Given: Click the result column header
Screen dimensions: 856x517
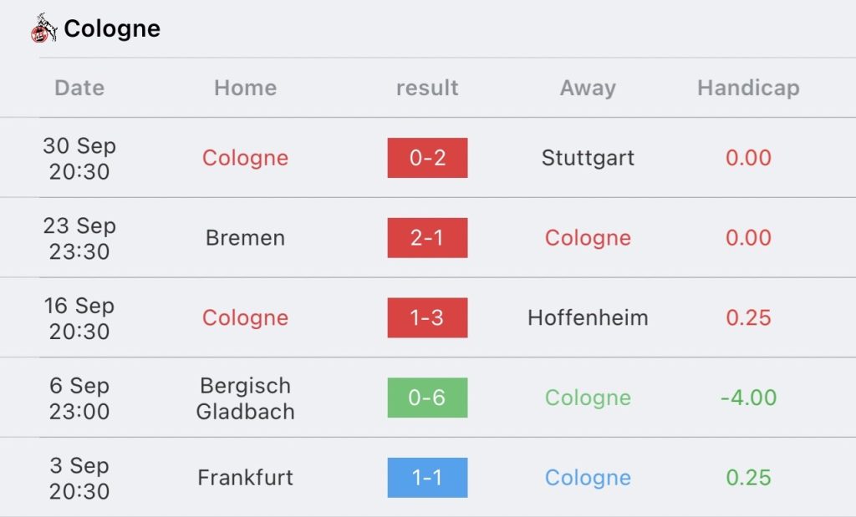Looking at the screenshot, I should [427, 88].
